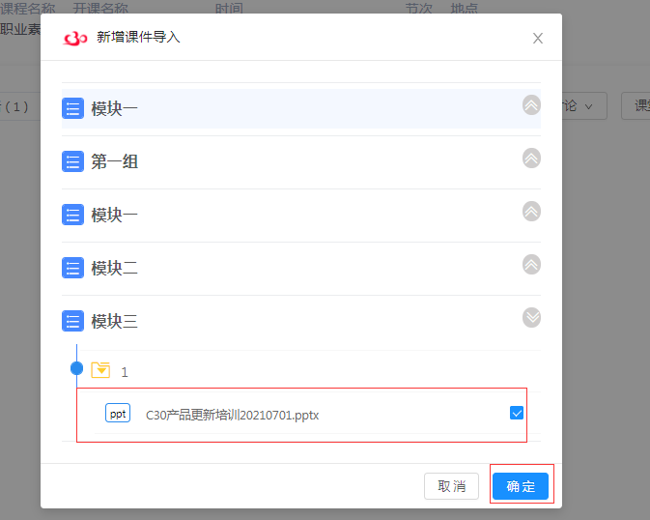Click the list icon beside 模块二
Image resolution: width=650 pixels, height=520 pixels.
(x=73, y=268)
